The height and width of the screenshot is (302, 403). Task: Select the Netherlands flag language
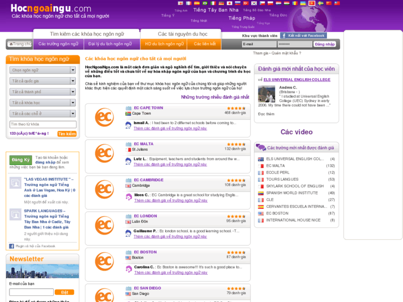pyautogui.click(x=279, y=3)
